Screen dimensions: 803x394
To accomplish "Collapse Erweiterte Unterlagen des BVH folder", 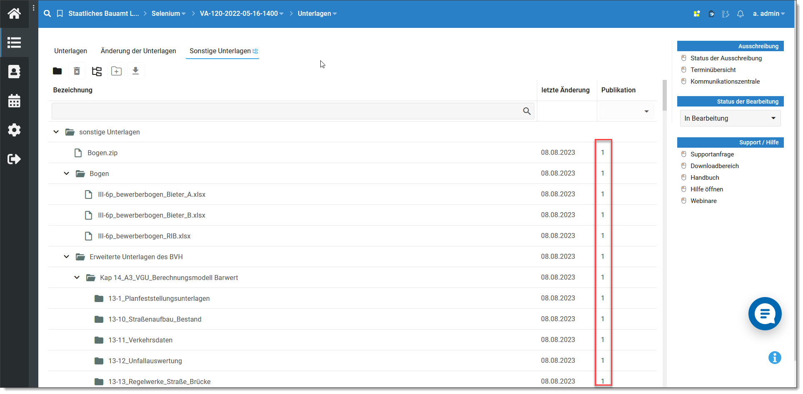I will [x=67, y=257].
